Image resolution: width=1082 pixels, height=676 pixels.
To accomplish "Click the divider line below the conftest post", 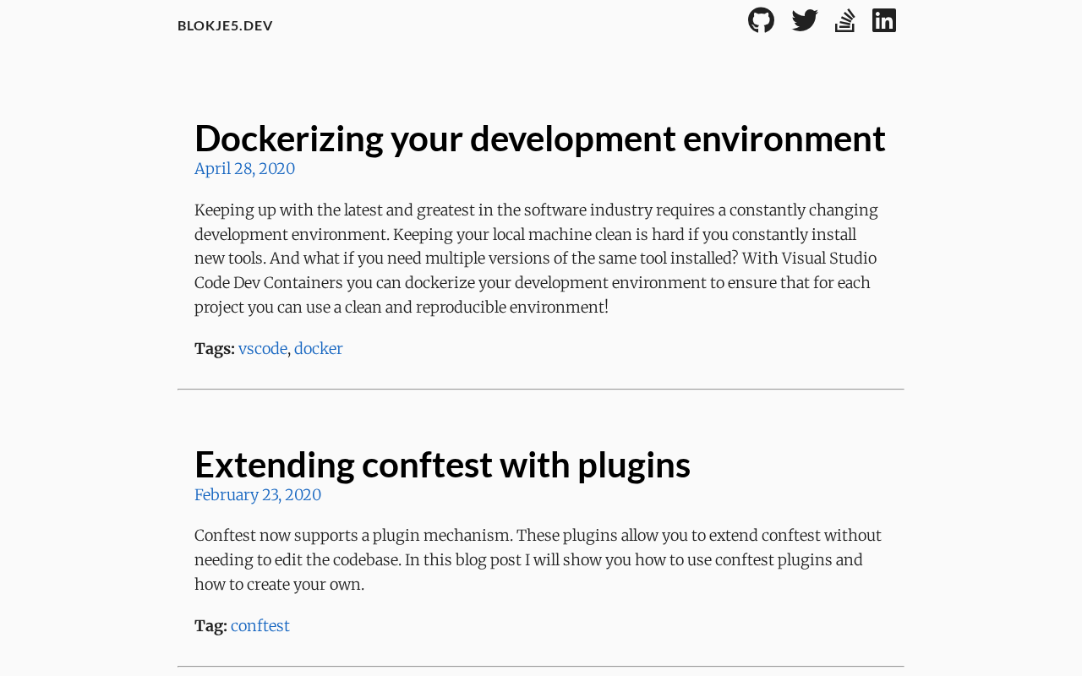I will tap(541, 667).
